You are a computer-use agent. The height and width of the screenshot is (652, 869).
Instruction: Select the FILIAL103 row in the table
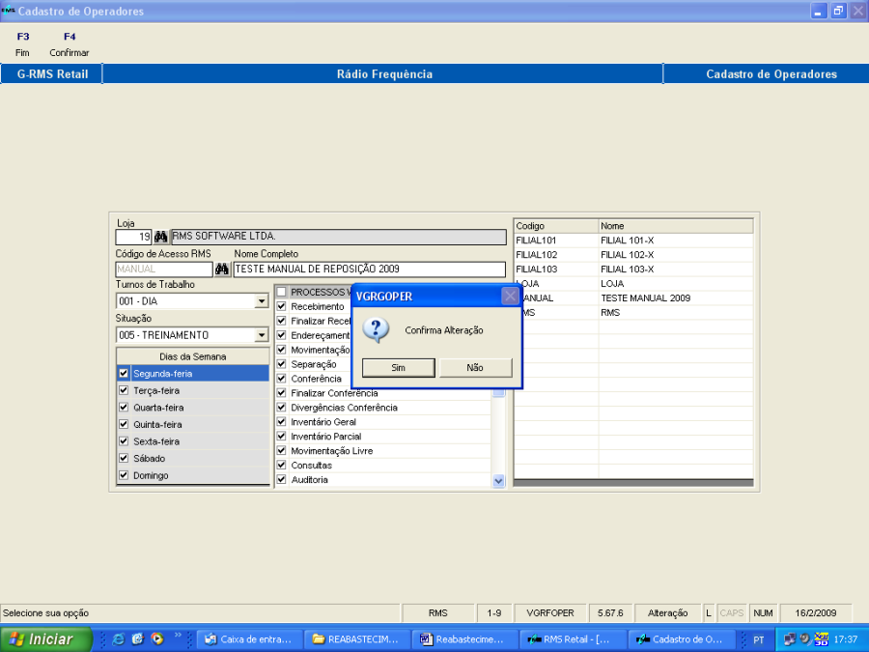pyautogui.click(x=633, y=269)
